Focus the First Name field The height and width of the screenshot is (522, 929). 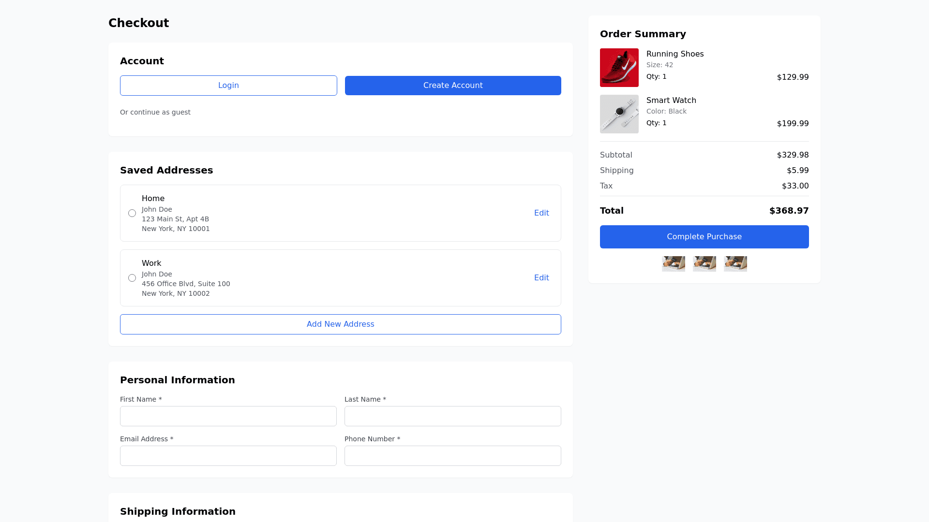pyautogui.click(x=228, y=416)
